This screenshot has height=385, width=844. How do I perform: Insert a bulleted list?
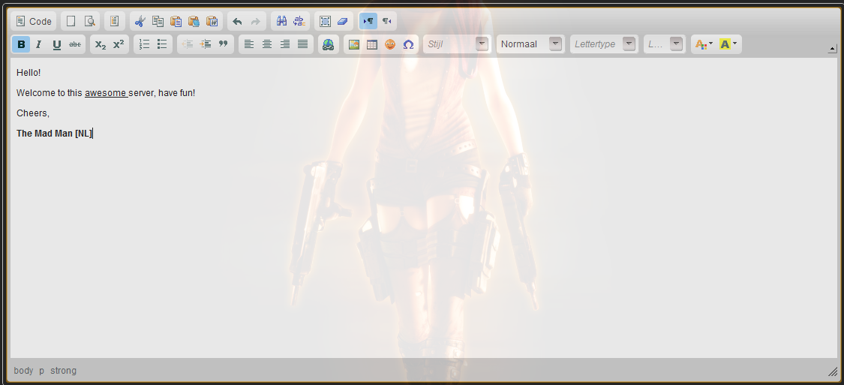[162, 44]
